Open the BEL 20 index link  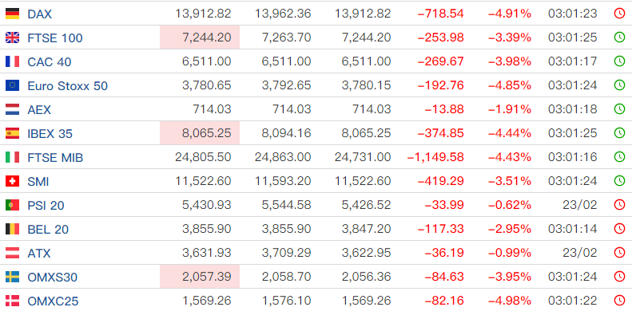point(48,229)
